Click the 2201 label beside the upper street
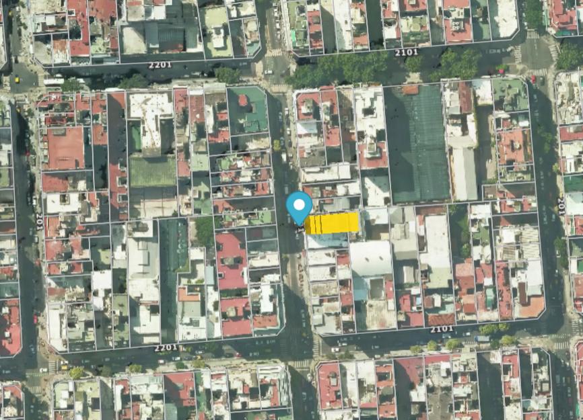 [x=160, y=65]
